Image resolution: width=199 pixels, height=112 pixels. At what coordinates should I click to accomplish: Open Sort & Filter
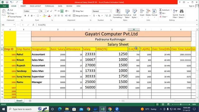pos(175,14)
